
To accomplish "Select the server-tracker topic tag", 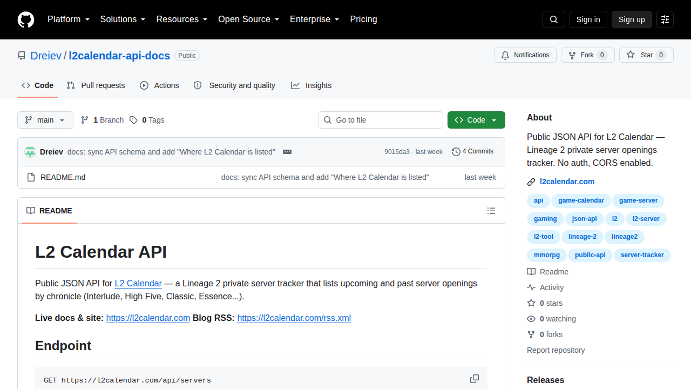I will coord(642,255).
